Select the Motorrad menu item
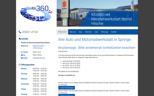The image size is (154, 96). click(x=88, y=32)
